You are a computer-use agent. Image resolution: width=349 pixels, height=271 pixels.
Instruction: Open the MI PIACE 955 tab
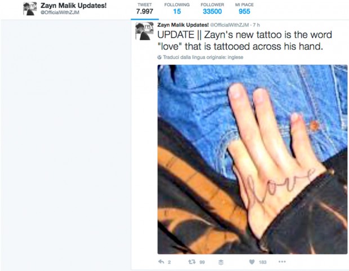[x=244, y=9]
